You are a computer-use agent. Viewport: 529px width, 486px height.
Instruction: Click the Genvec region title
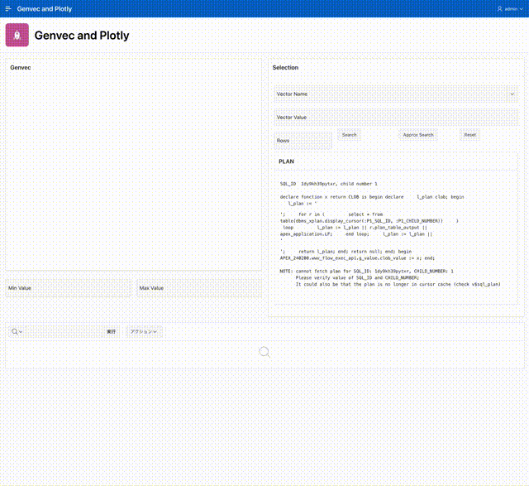pos(21,68)
